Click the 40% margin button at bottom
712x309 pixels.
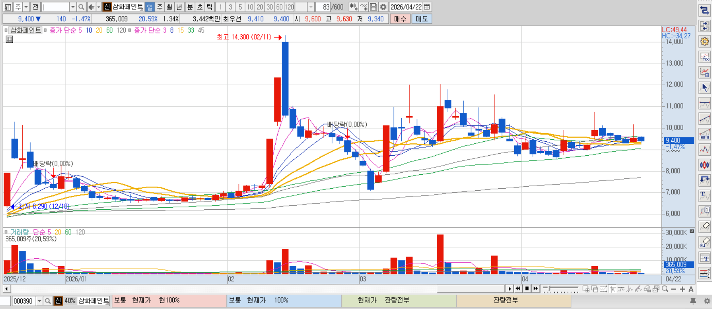[x=70, y=301]
